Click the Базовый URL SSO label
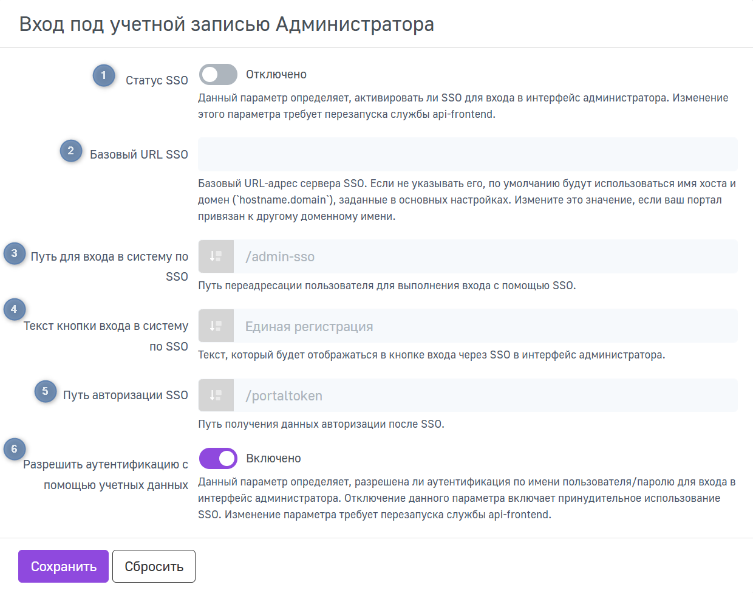This screenshot has height=593, width=753. [139, 154]
